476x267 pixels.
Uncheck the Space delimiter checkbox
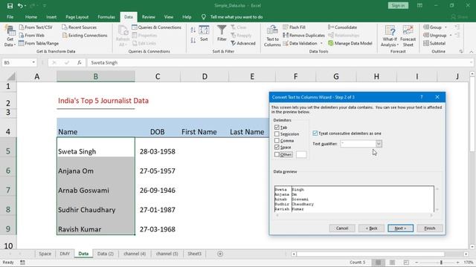(x=277, y=147)
